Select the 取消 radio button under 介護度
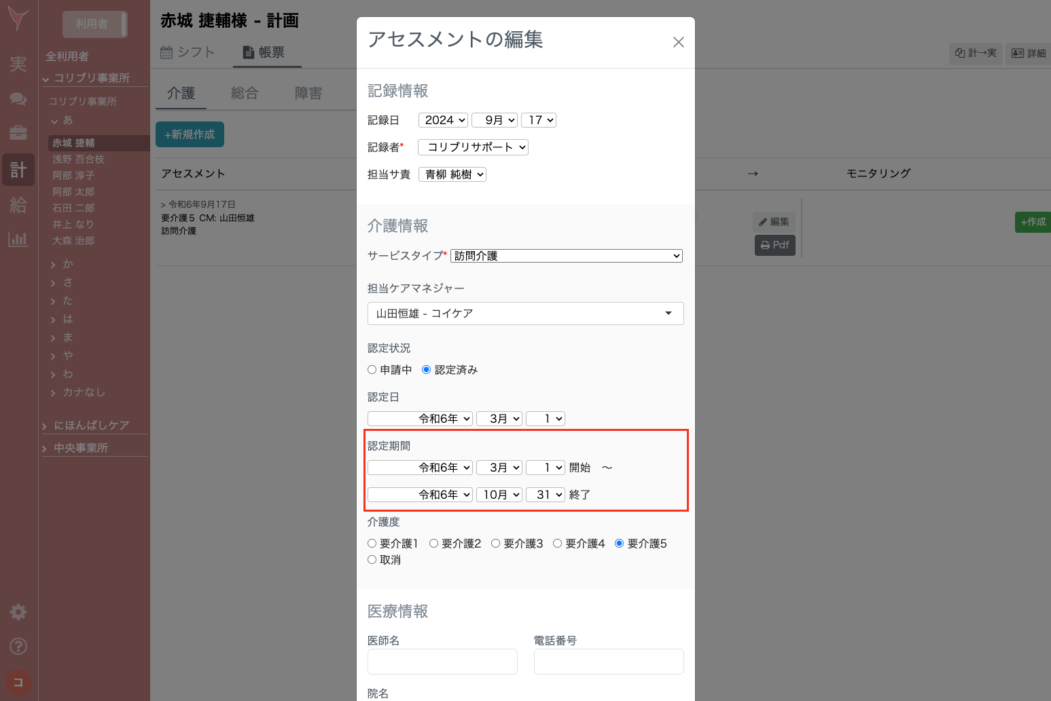Screen dimensions: 1051x701 [x=372, y=559]
